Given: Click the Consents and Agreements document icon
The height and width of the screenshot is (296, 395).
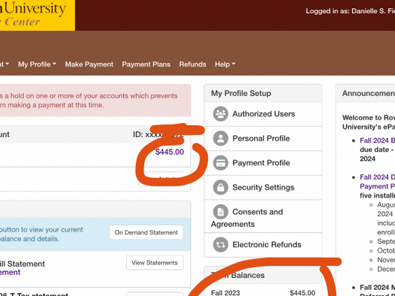Looking at the screenshot, I should pos(221,212).
